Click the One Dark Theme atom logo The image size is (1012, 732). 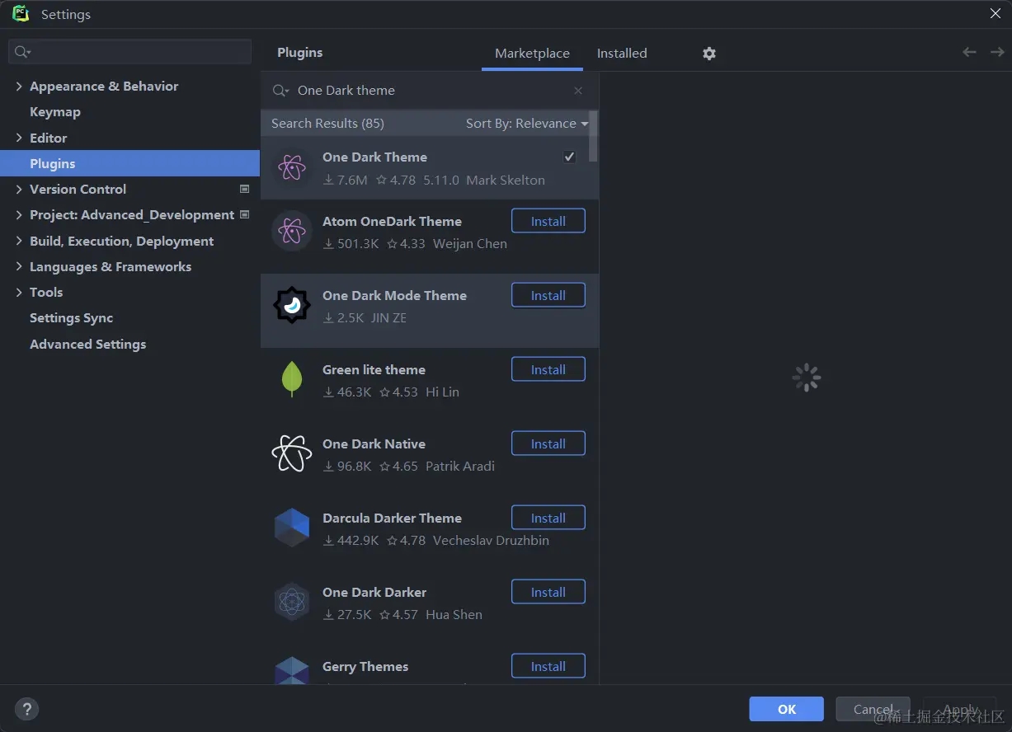point(291,167)
